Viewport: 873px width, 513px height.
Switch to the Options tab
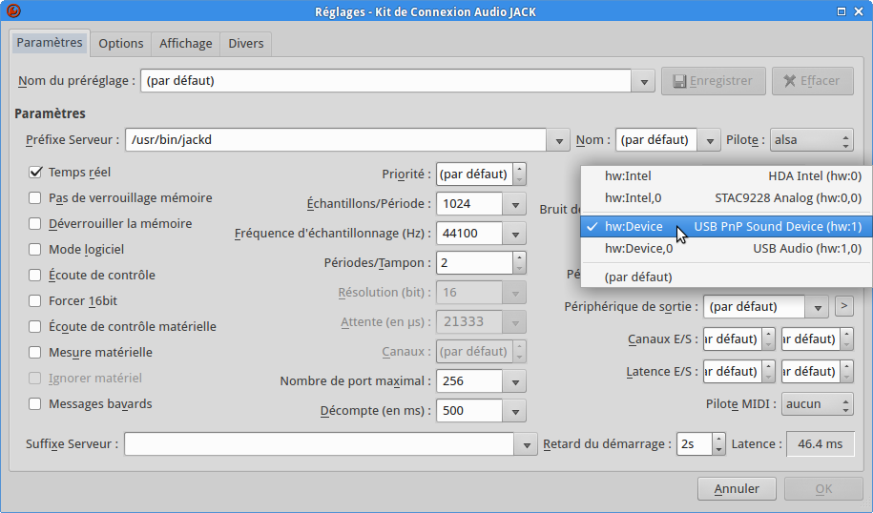point(121,44)
